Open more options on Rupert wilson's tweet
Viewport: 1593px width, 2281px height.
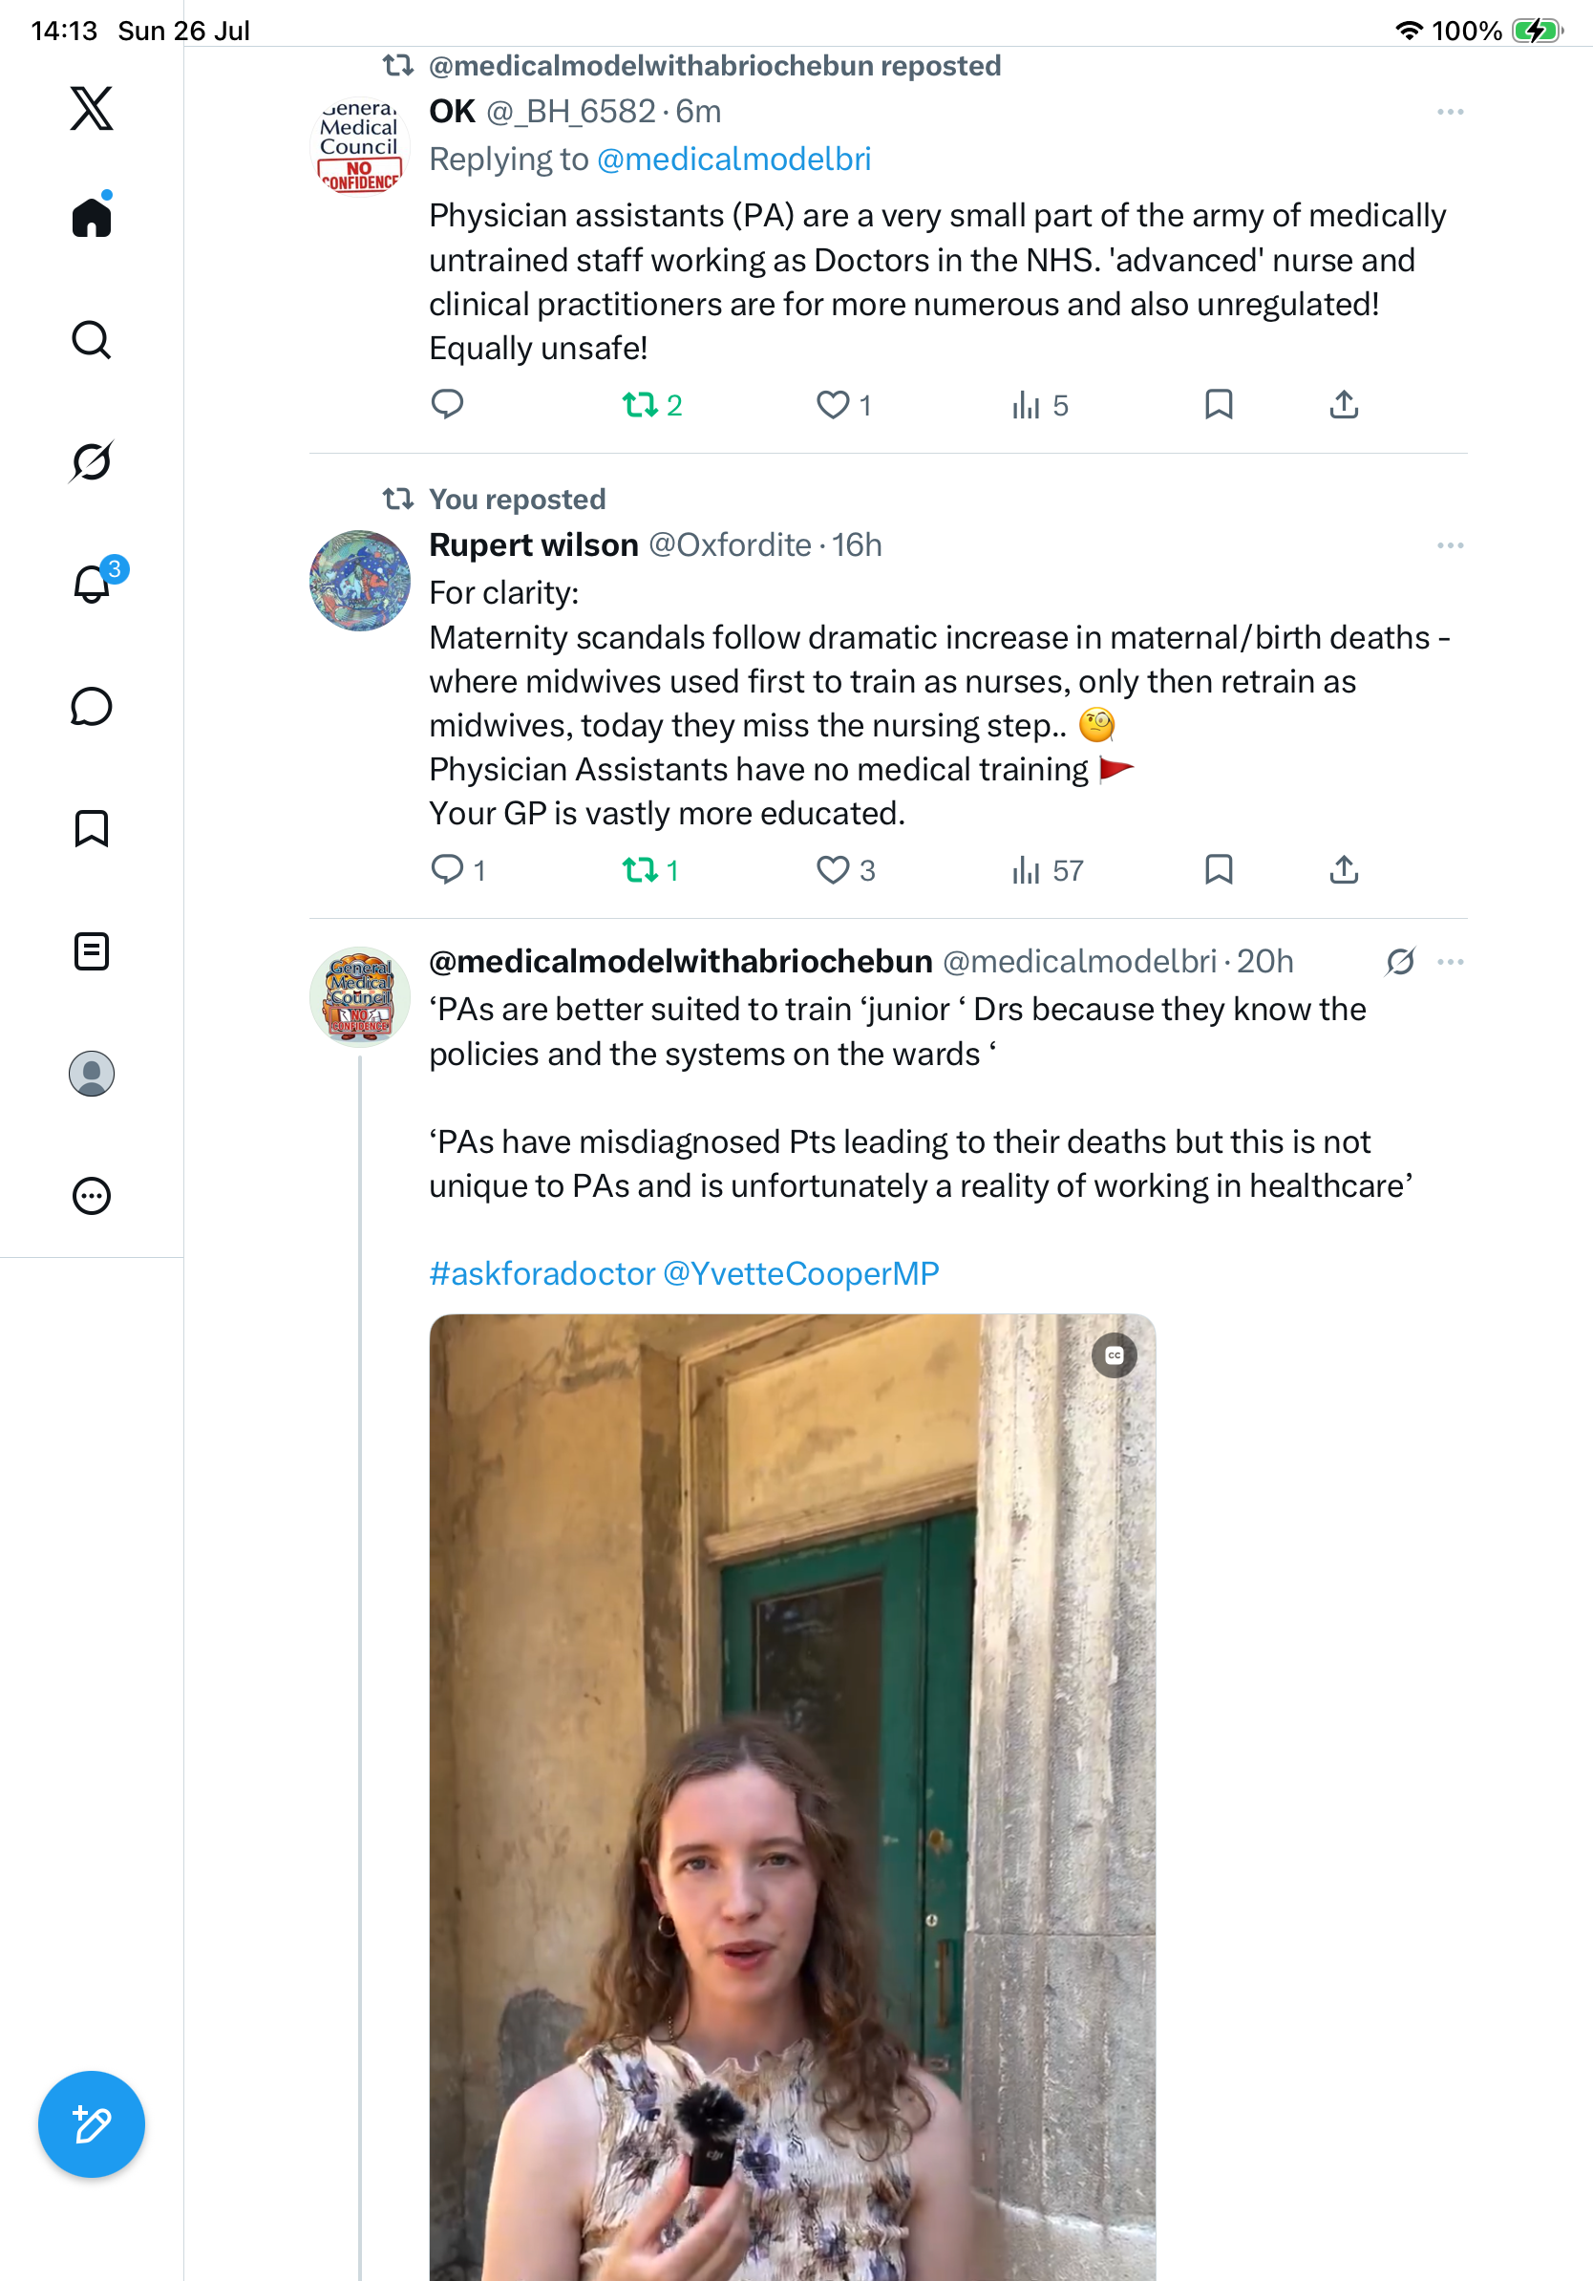[1450, 545]
